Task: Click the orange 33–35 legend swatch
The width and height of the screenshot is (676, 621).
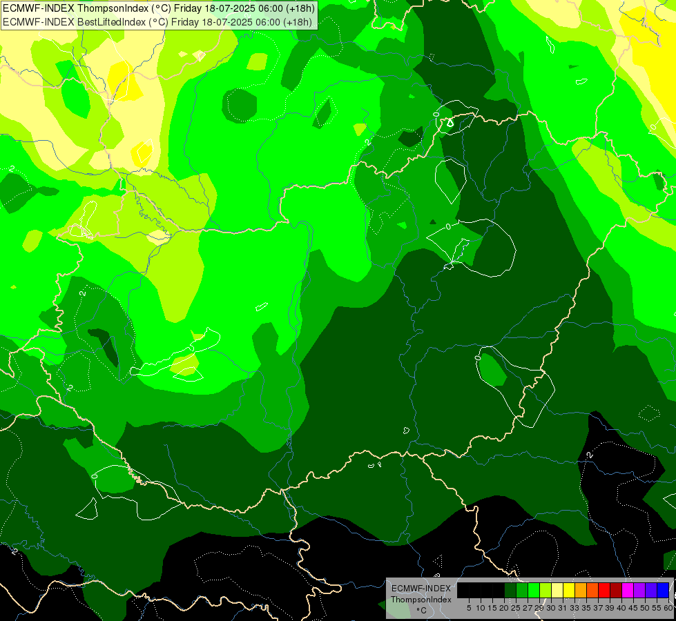Action: [x=581, y=590]
